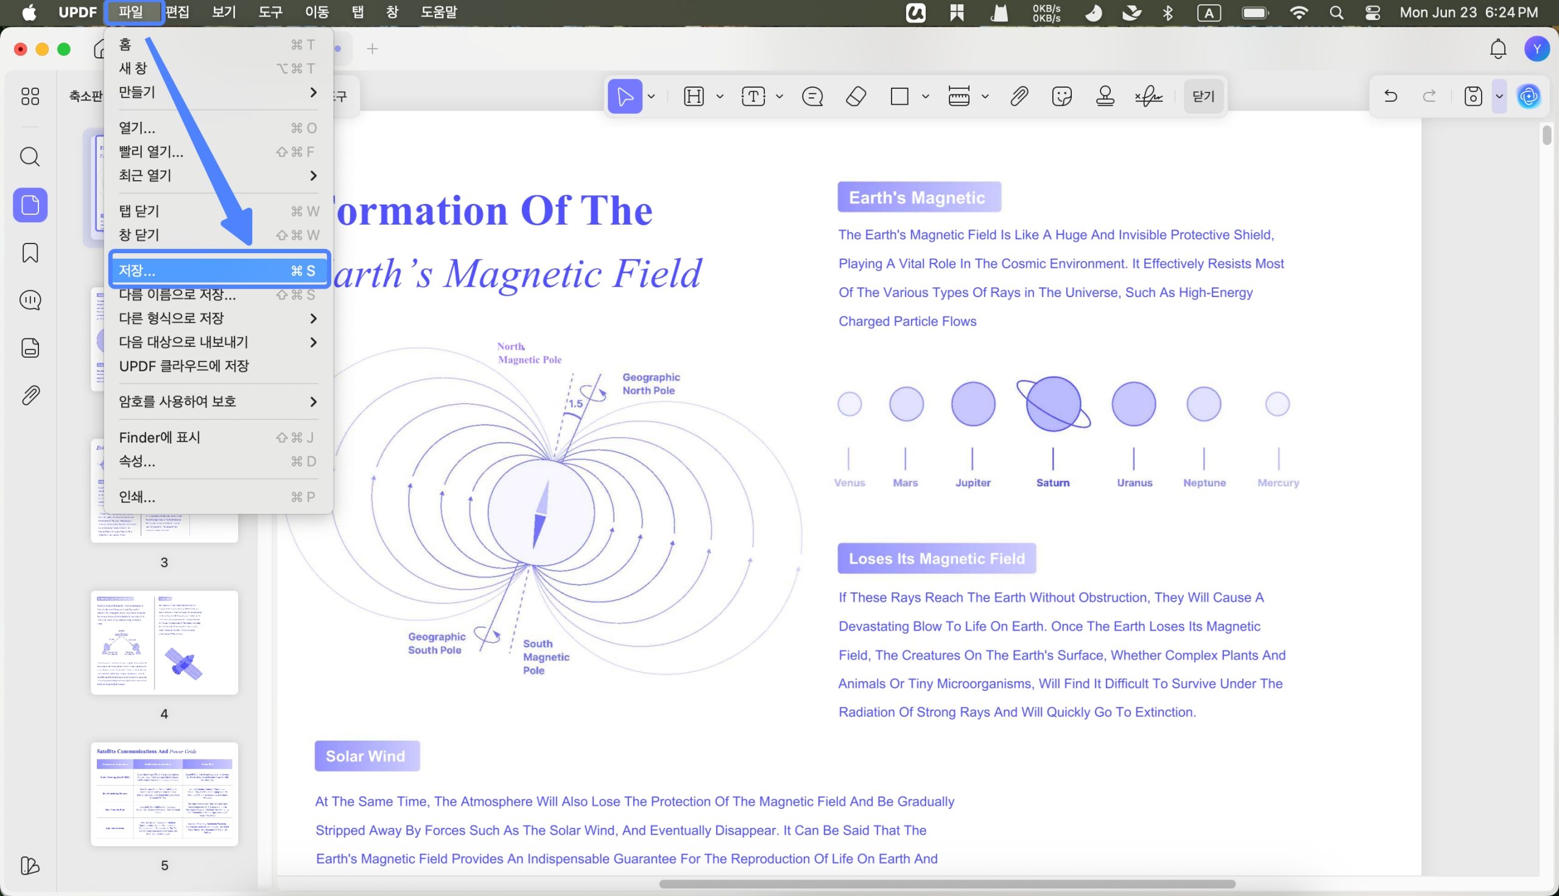Expand the 만들기 submenu
This screenshot has width=1559, height=896.
click(x=219, y=93)
